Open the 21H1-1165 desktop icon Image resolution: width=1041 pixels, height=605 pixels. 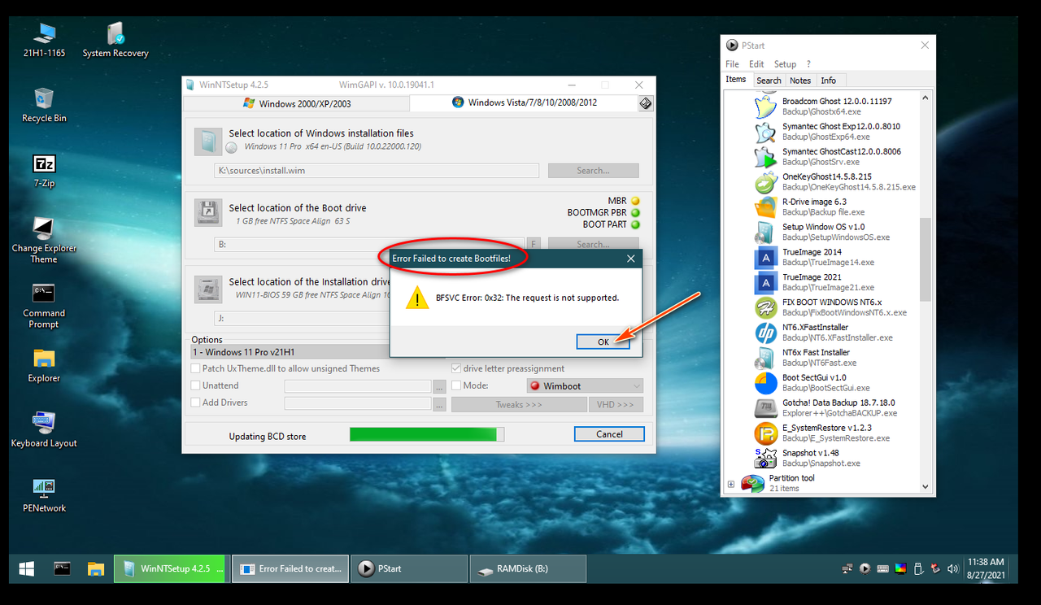tap(44, 41)
